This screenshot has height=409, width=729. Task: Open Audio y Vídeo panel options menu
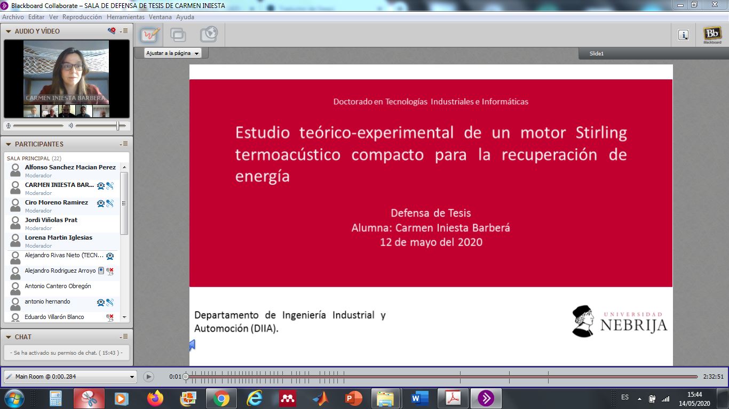tap(124, 31)
